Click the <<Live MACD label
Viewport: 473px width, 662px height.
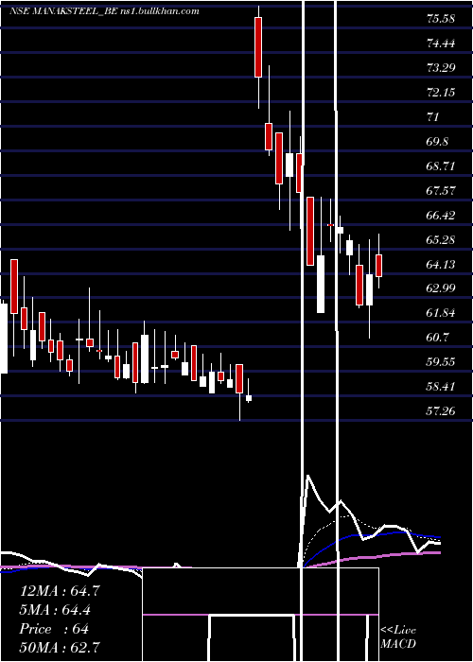(x=398, y=636)
